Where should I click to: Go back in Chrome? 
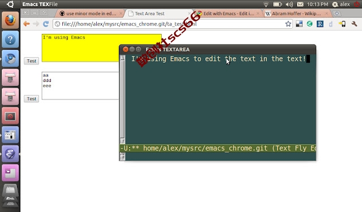[27, 24]
